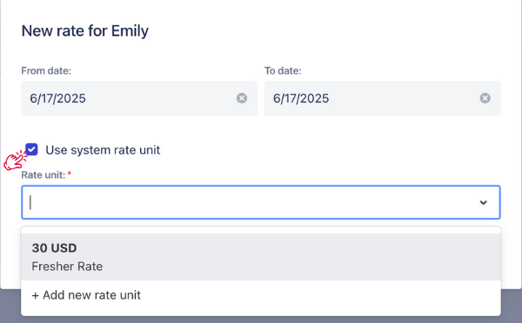The height and width of the screenshot is (323, 522).
Task: Select the 30 USD rate option
Action: point(261,257)
